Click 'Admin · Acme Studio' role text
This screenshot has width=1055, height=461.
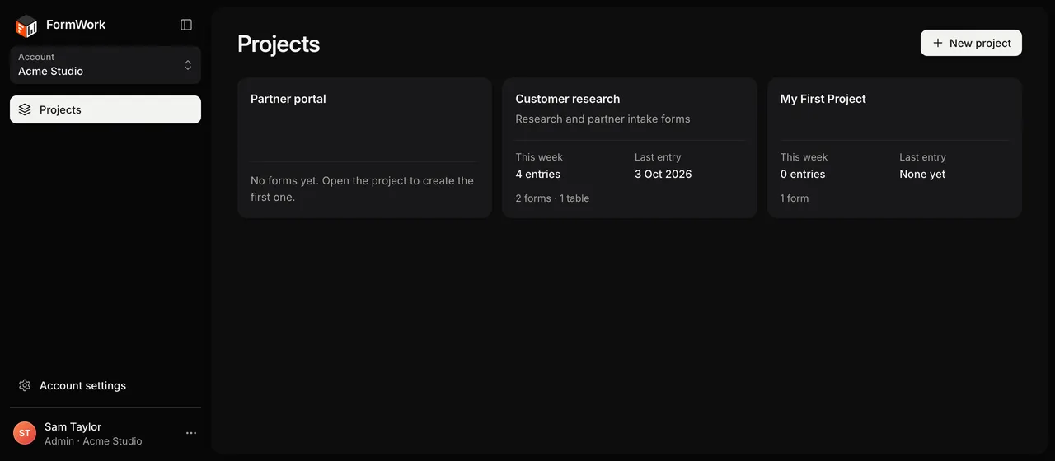click(x=93, y=440)
